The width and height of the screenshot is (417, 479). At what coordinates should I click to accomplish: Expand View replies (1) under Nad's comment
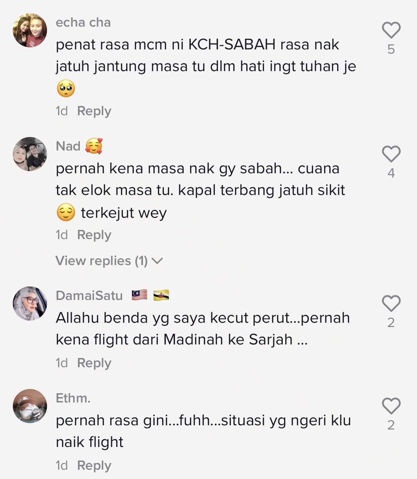tap(109, 261)
